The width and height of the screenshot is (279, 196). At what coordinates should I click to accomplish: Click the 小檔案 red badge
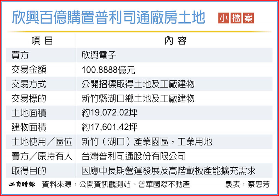pos(236,18)
